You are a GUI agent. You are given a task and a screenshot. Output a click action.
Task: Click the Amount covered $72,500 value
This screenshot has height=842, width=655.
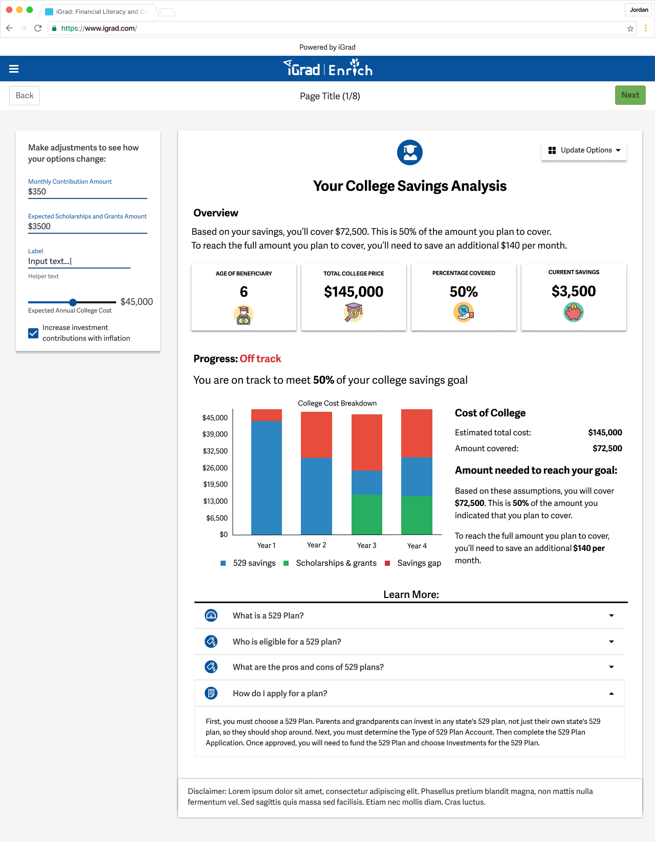(607, 449)
